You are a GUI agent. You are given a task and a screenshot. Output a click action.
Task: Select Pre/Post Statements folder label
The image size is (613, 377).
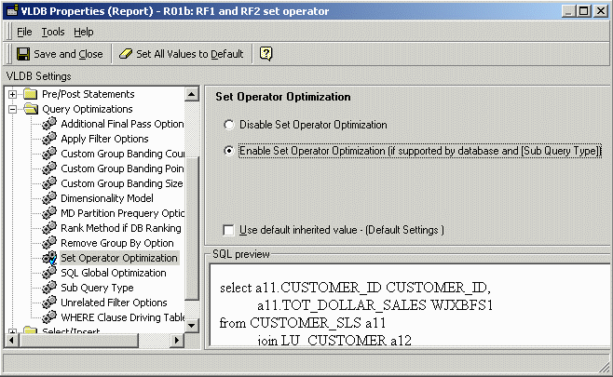(x=89, y=94)
